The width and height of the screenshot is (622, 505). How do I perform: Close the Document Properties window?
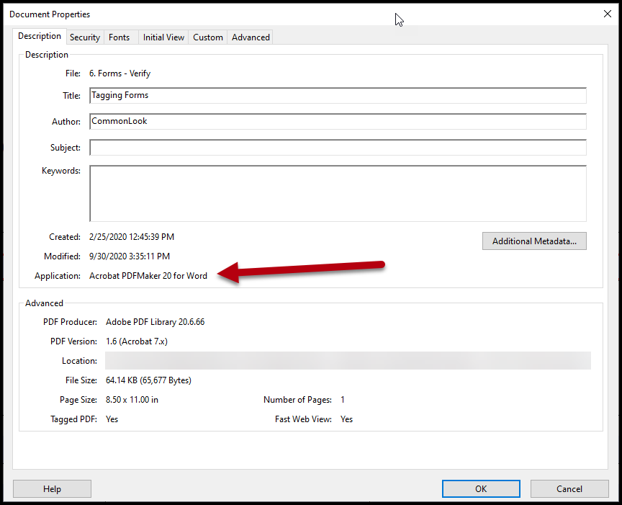coord(608,14)
